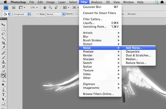Expand the Artistic filter submenu
The width and height of the screenshot is (166, 109).
[100, 33]
